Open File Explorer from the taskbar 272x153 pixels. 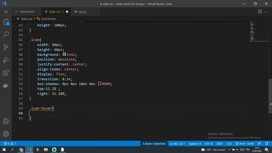point(46,150)
